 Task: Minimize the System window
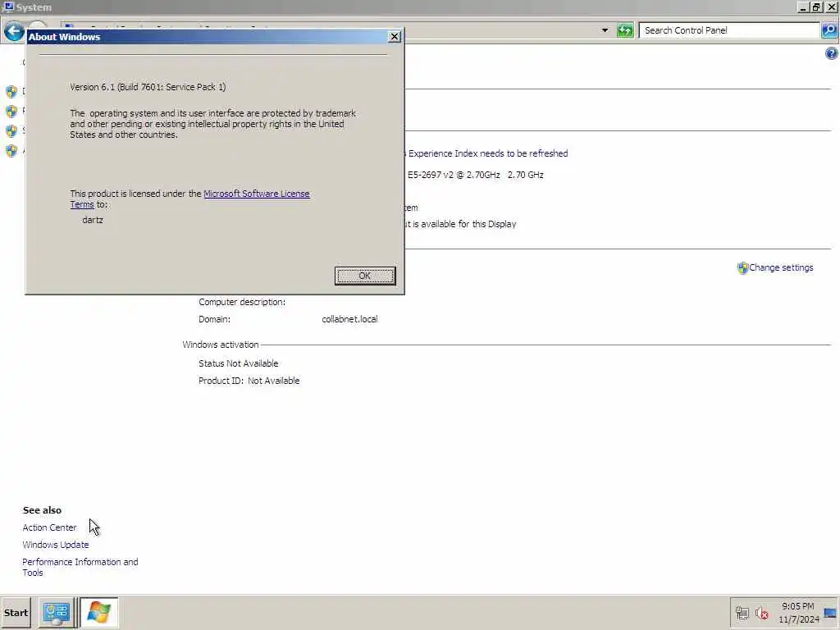click(x=803, y=7)
